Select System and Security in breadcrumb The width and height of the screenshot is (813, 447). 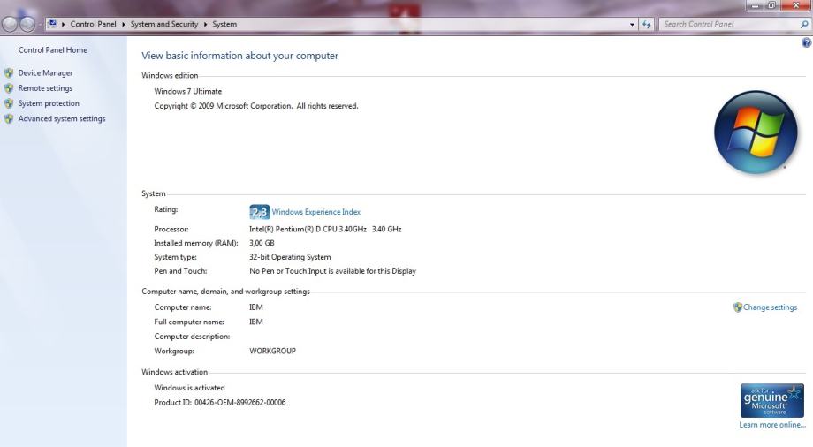pos(163,24)
